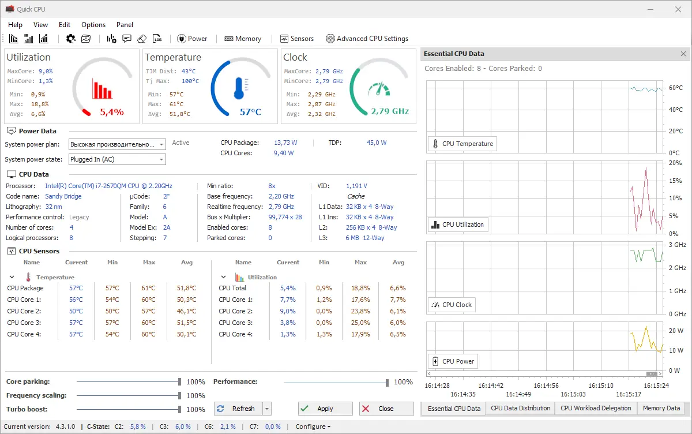The image size is (692, 434).
Task: Click the Apply button
Action: pyautogui.click(x=325, y=409)
